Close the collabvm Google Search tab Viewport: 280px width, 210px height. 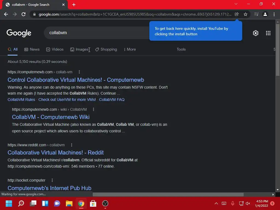tap(63, 5)
